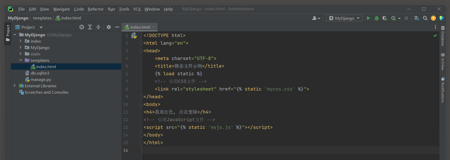Click the 'mycss.css' string on line 8
The width and height of the screenshot is (450, 160).
[280, 89]
